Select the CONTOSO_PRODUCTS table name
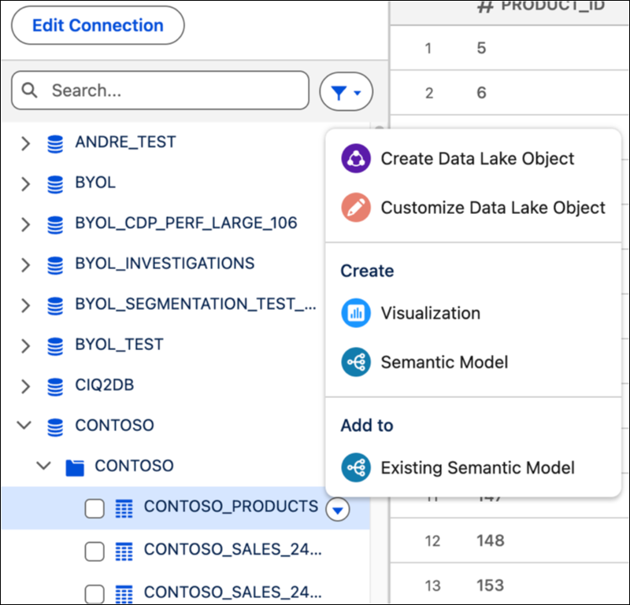The height and width of the screenshot is (605, 630). tap(231, 507)
